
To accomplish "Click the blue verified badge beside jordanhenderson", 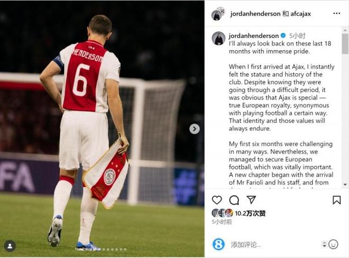I will pyautogui.click(x=283, y=35).
